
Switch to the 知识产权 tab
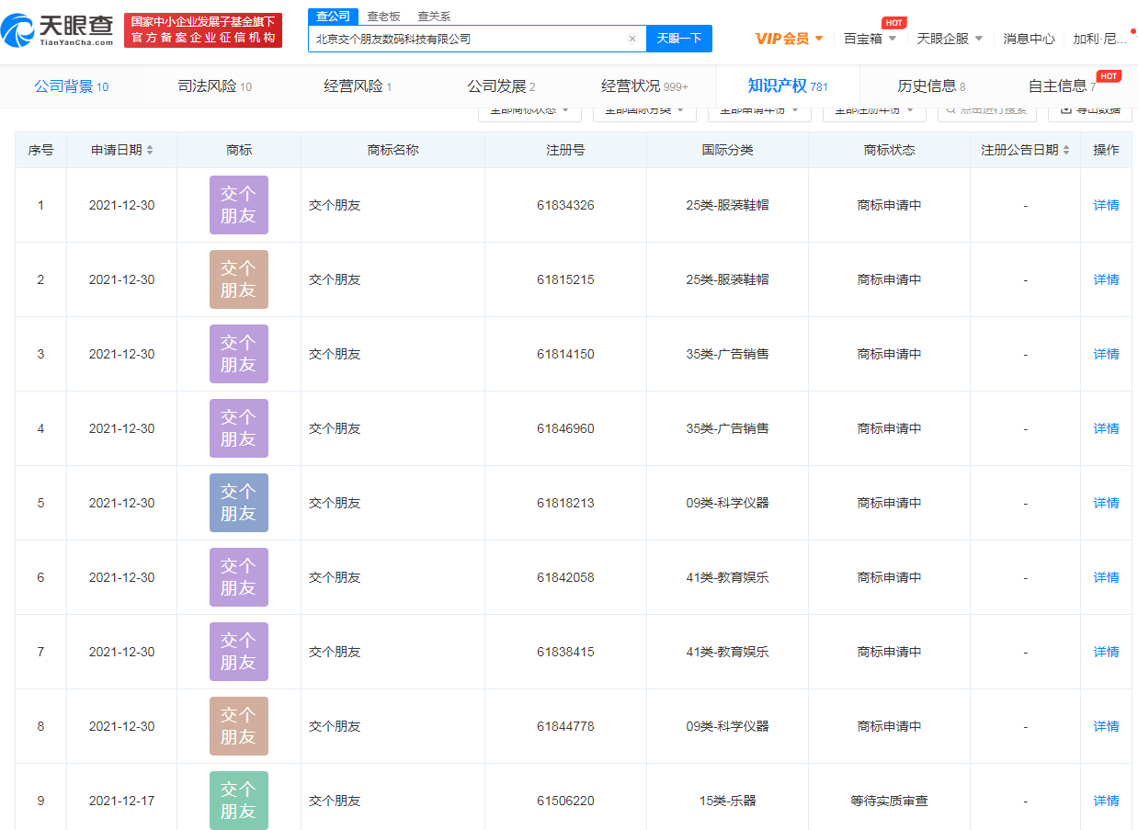coord(788,86)
